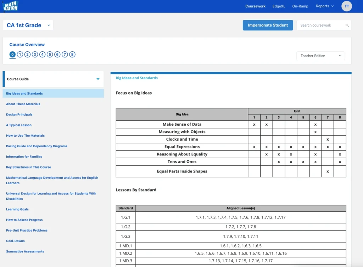Click the Math Nation logo
This screenshot has height=267, width=363.
(x=10, y=6)
